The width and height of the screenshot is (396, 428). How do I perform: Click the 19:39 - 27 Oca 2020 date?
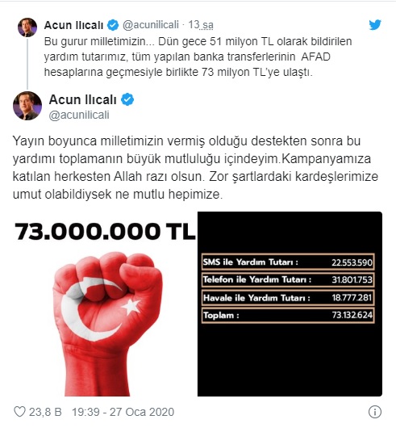tap(123, 412)
